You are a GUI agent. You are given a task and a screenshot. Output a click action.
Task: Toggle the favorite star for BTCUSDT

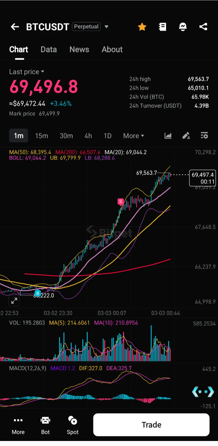[x=142, y=27]
